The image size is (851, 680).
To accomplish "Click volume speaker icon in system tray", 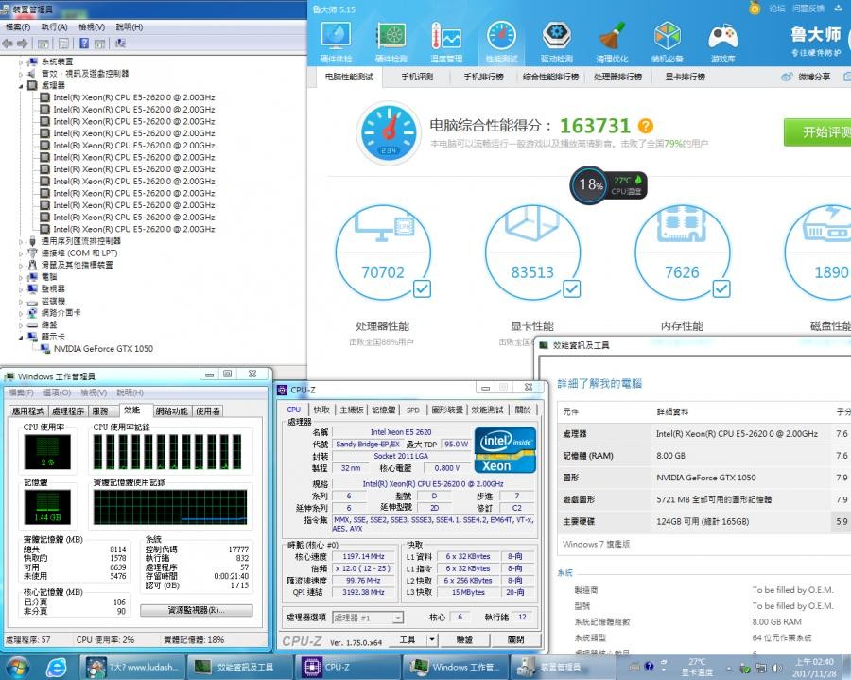I will [777, 668].
